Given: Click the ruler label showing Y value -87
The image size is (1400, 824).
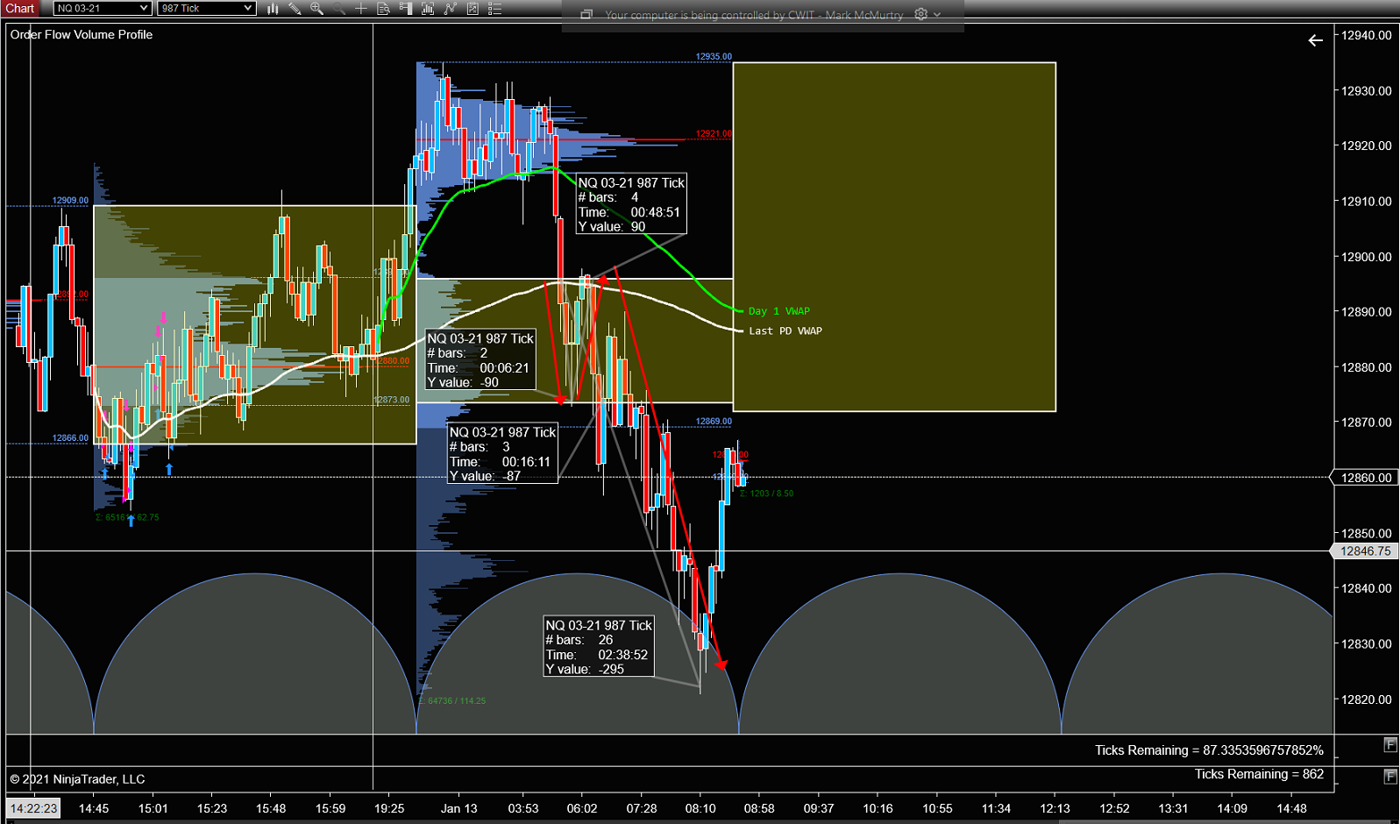Looking at the screenshot, I should (x=502, y=453).
